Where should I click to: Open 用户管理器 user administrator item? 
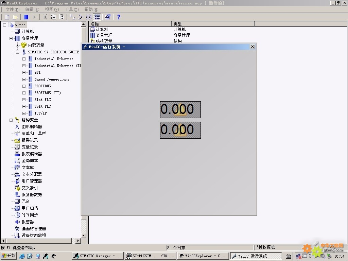click(x=32, y=181)
